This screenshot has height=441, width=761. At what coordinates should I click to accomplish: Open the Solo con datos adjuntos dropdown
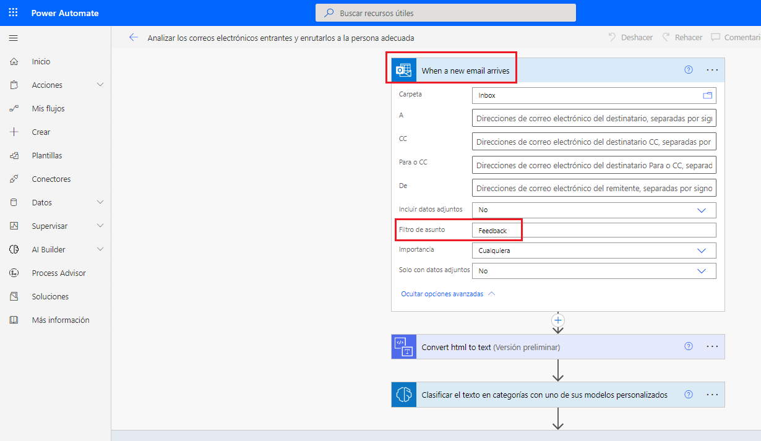(x=594, y=271)
